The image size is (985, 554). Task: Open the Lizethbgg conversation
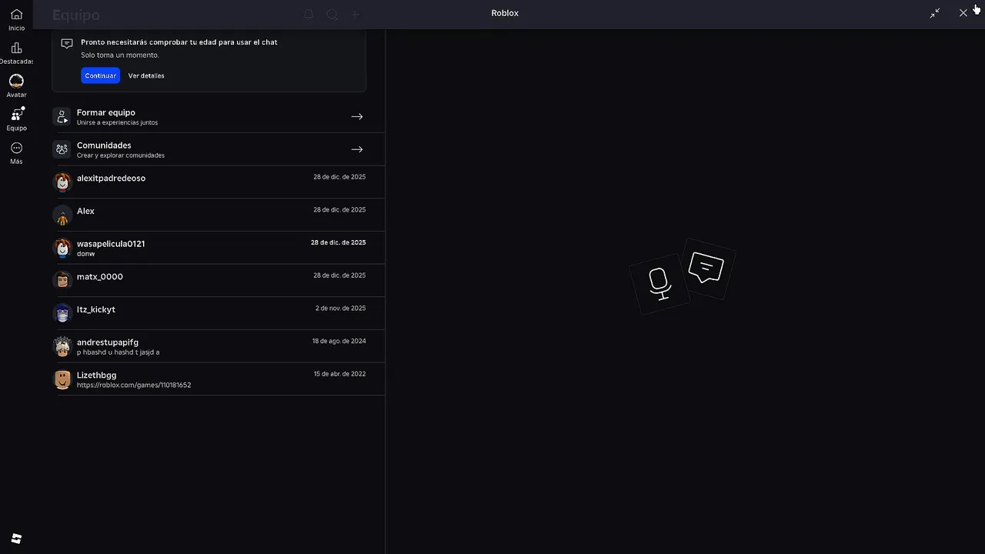[219, 379]
